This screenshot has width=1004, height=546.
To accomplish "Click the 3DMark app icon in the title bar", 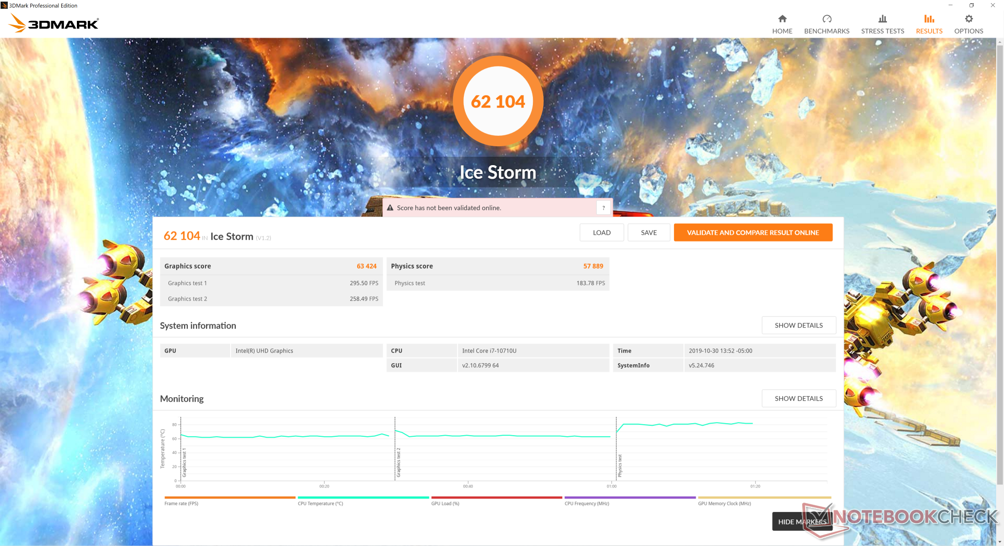I will [x=4, y=5].
